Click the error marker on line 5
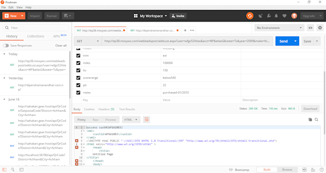Image resolution: width=326 pixels, height=173 pixels. [x=77, y=141]
